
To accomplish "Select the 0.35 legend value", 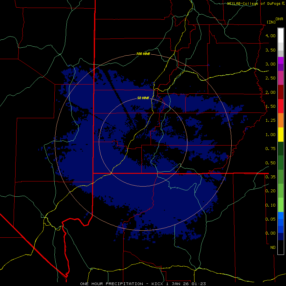I will (270, 177).
